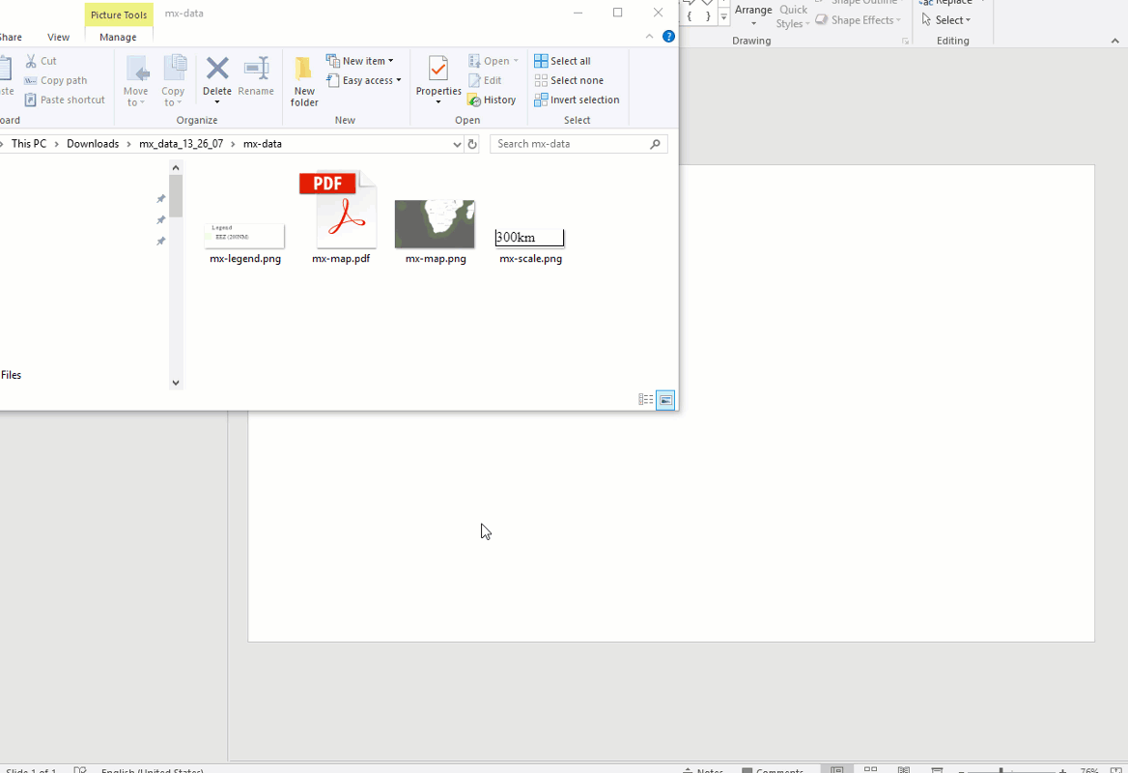Switch to the View ribbon tab
Screen dimensions: 1128x773
pos(58,38)
